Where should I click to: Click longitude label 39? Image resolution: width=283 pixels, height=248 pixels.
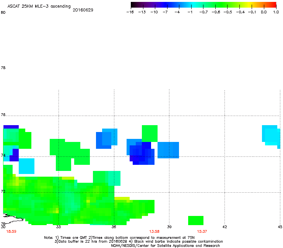point(169,227)
